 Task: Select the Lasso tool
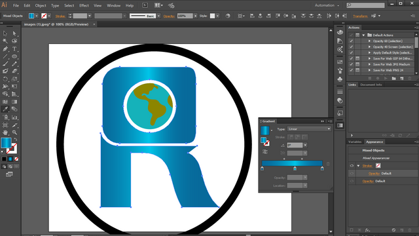pyautogui.click(x=14, y=41)
